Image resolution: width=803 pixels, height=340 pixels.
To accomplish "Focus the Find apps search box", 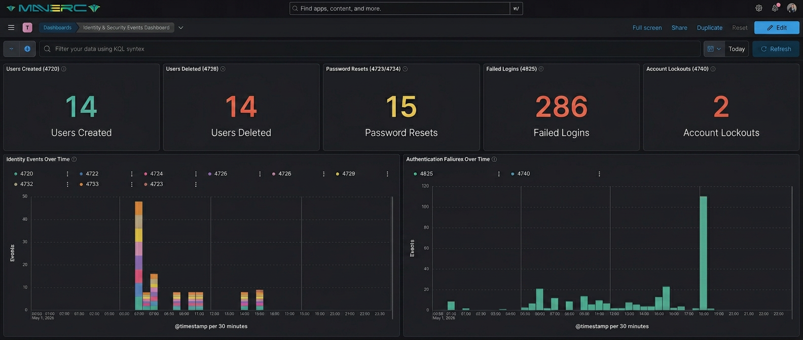I will click(400, 9).
